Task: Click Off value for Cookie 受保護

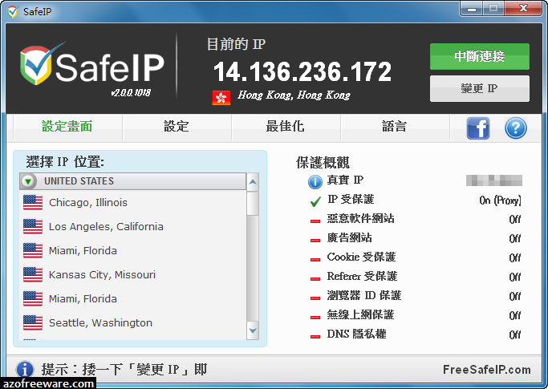Action: pos(515,258)
